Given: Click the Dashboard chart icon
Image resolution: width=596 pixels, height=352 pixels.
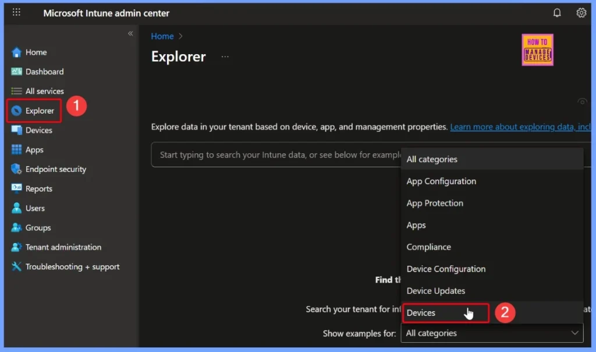Looking at the screenshot, I should [16, 72].
